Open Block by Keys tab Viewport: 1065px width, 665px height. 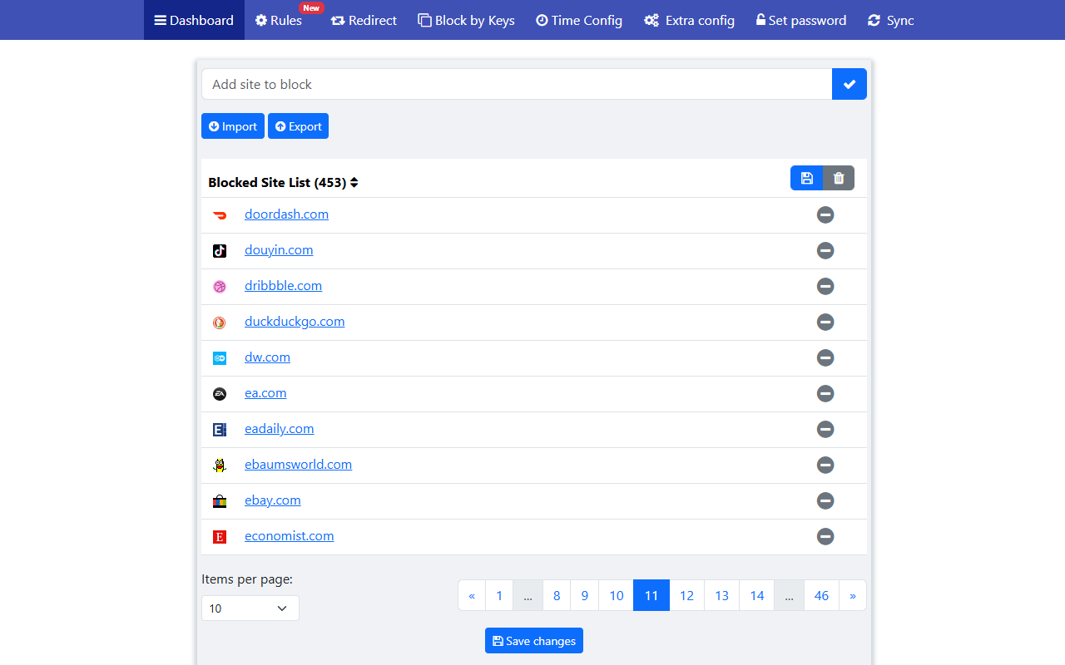(x=466, y=20)
